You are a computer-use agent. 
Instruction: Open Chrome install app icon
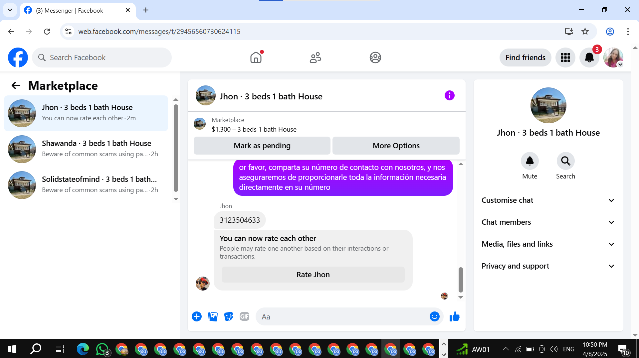click(569, 32)
